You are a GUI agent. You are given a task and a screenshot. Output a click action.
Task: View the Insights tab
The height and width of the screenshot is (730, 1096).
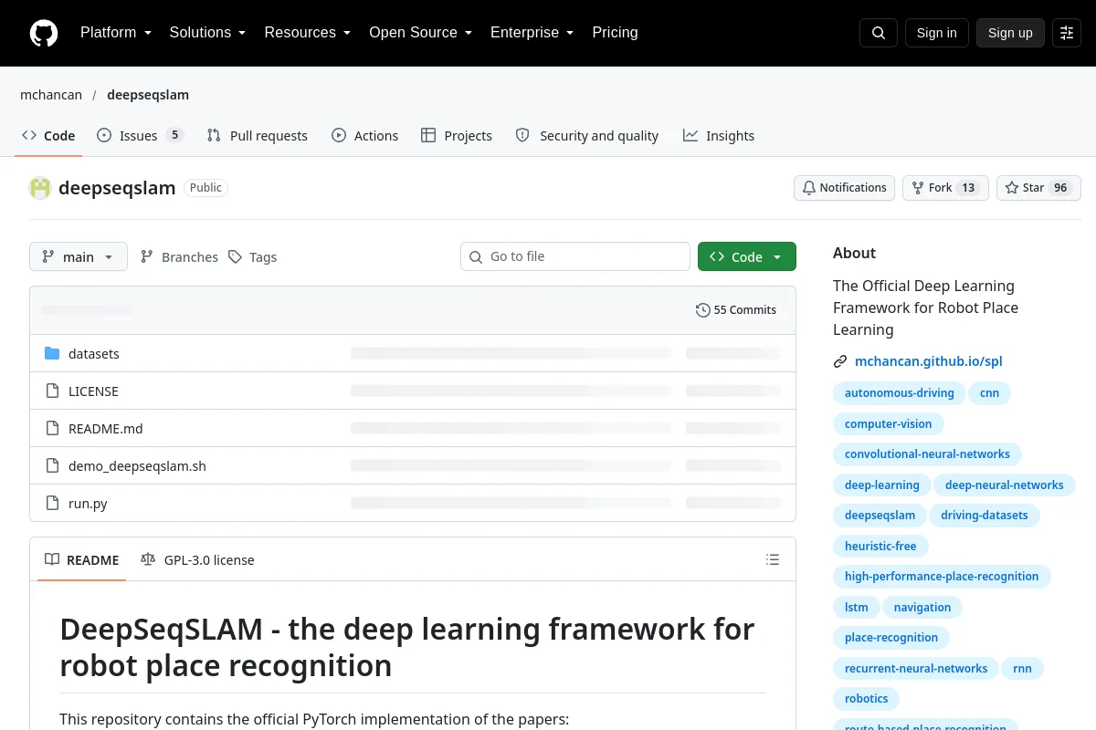(x=719, y=135)
